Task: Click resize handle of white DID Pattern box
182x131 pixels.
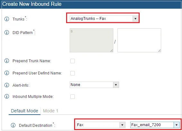Action: click(160, 51)
